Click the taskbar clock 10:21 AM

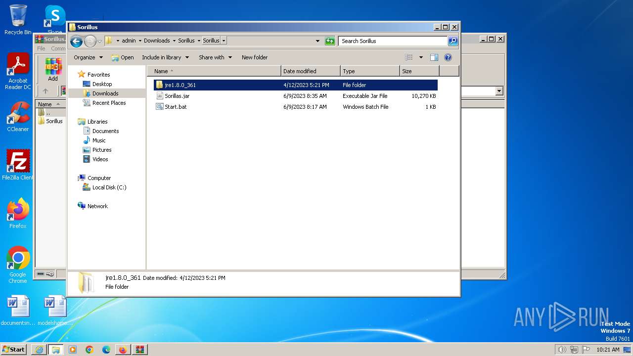click(x=608, y=350)
